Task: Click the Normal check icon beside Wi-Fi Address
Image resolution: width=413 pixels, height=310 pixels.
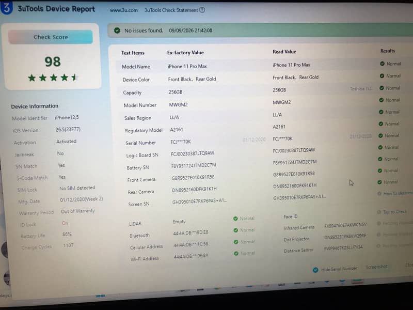Action: click(236, 253)
